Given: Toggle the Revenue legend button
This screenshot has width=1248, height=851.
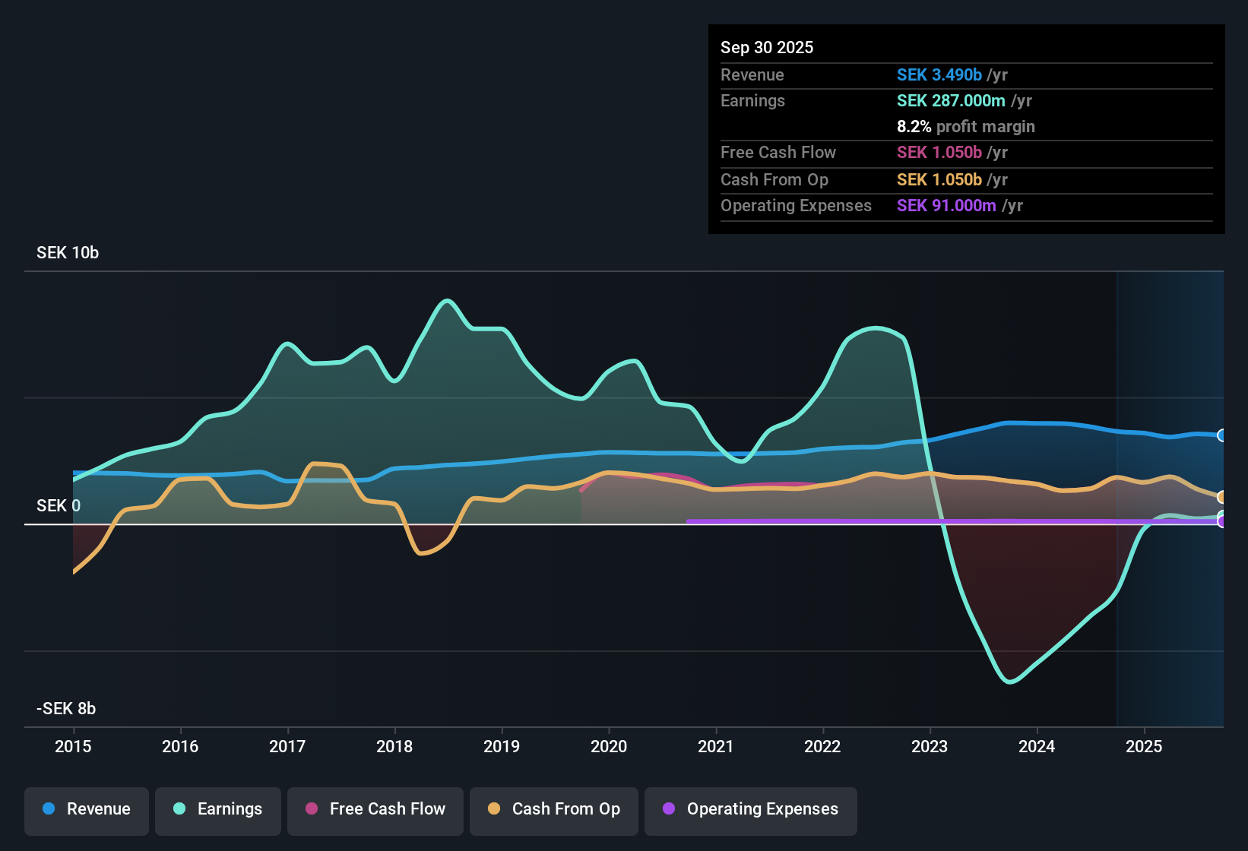Looking at the screenshot, I should click(87, 810).
